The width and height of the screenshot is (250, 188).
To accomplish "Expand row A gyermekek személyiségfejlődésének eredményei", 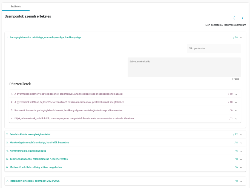I will (x=125, y=94).
